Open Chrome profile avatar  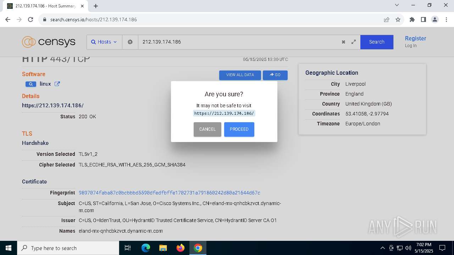click(x=435, y=19)
